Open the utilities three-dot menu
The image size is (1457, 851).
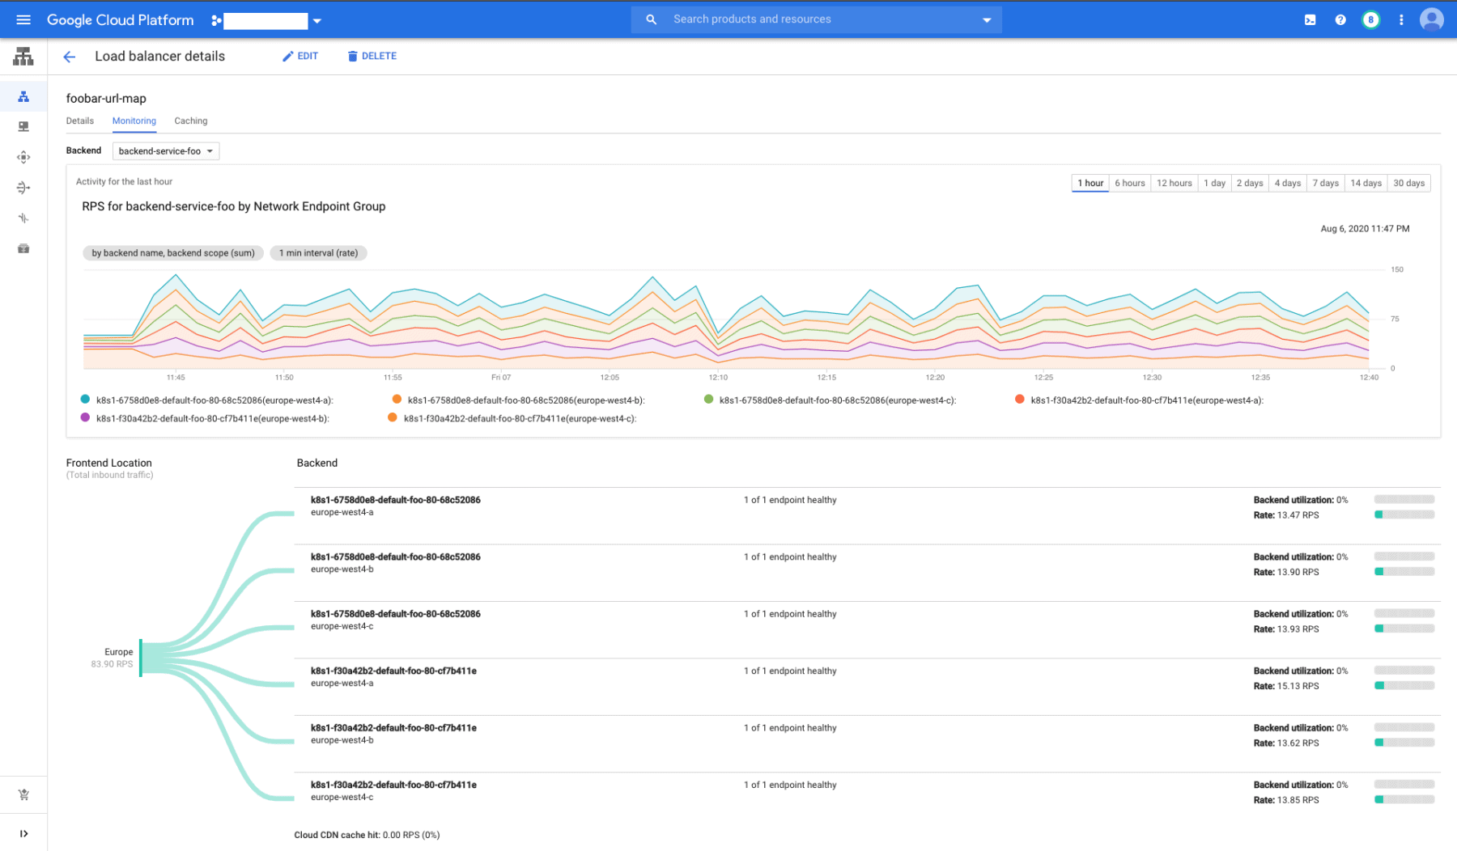1402,19
